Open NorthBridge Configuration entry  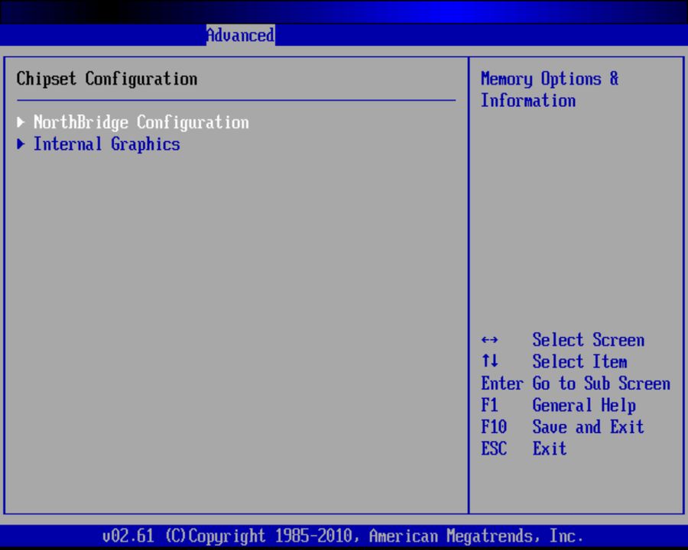[141, 122]
